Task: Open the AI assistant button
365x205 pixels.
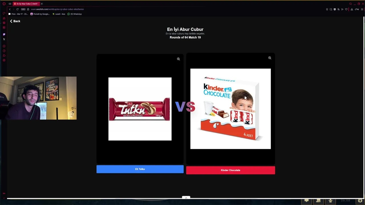Action: [x=356, y=9]
